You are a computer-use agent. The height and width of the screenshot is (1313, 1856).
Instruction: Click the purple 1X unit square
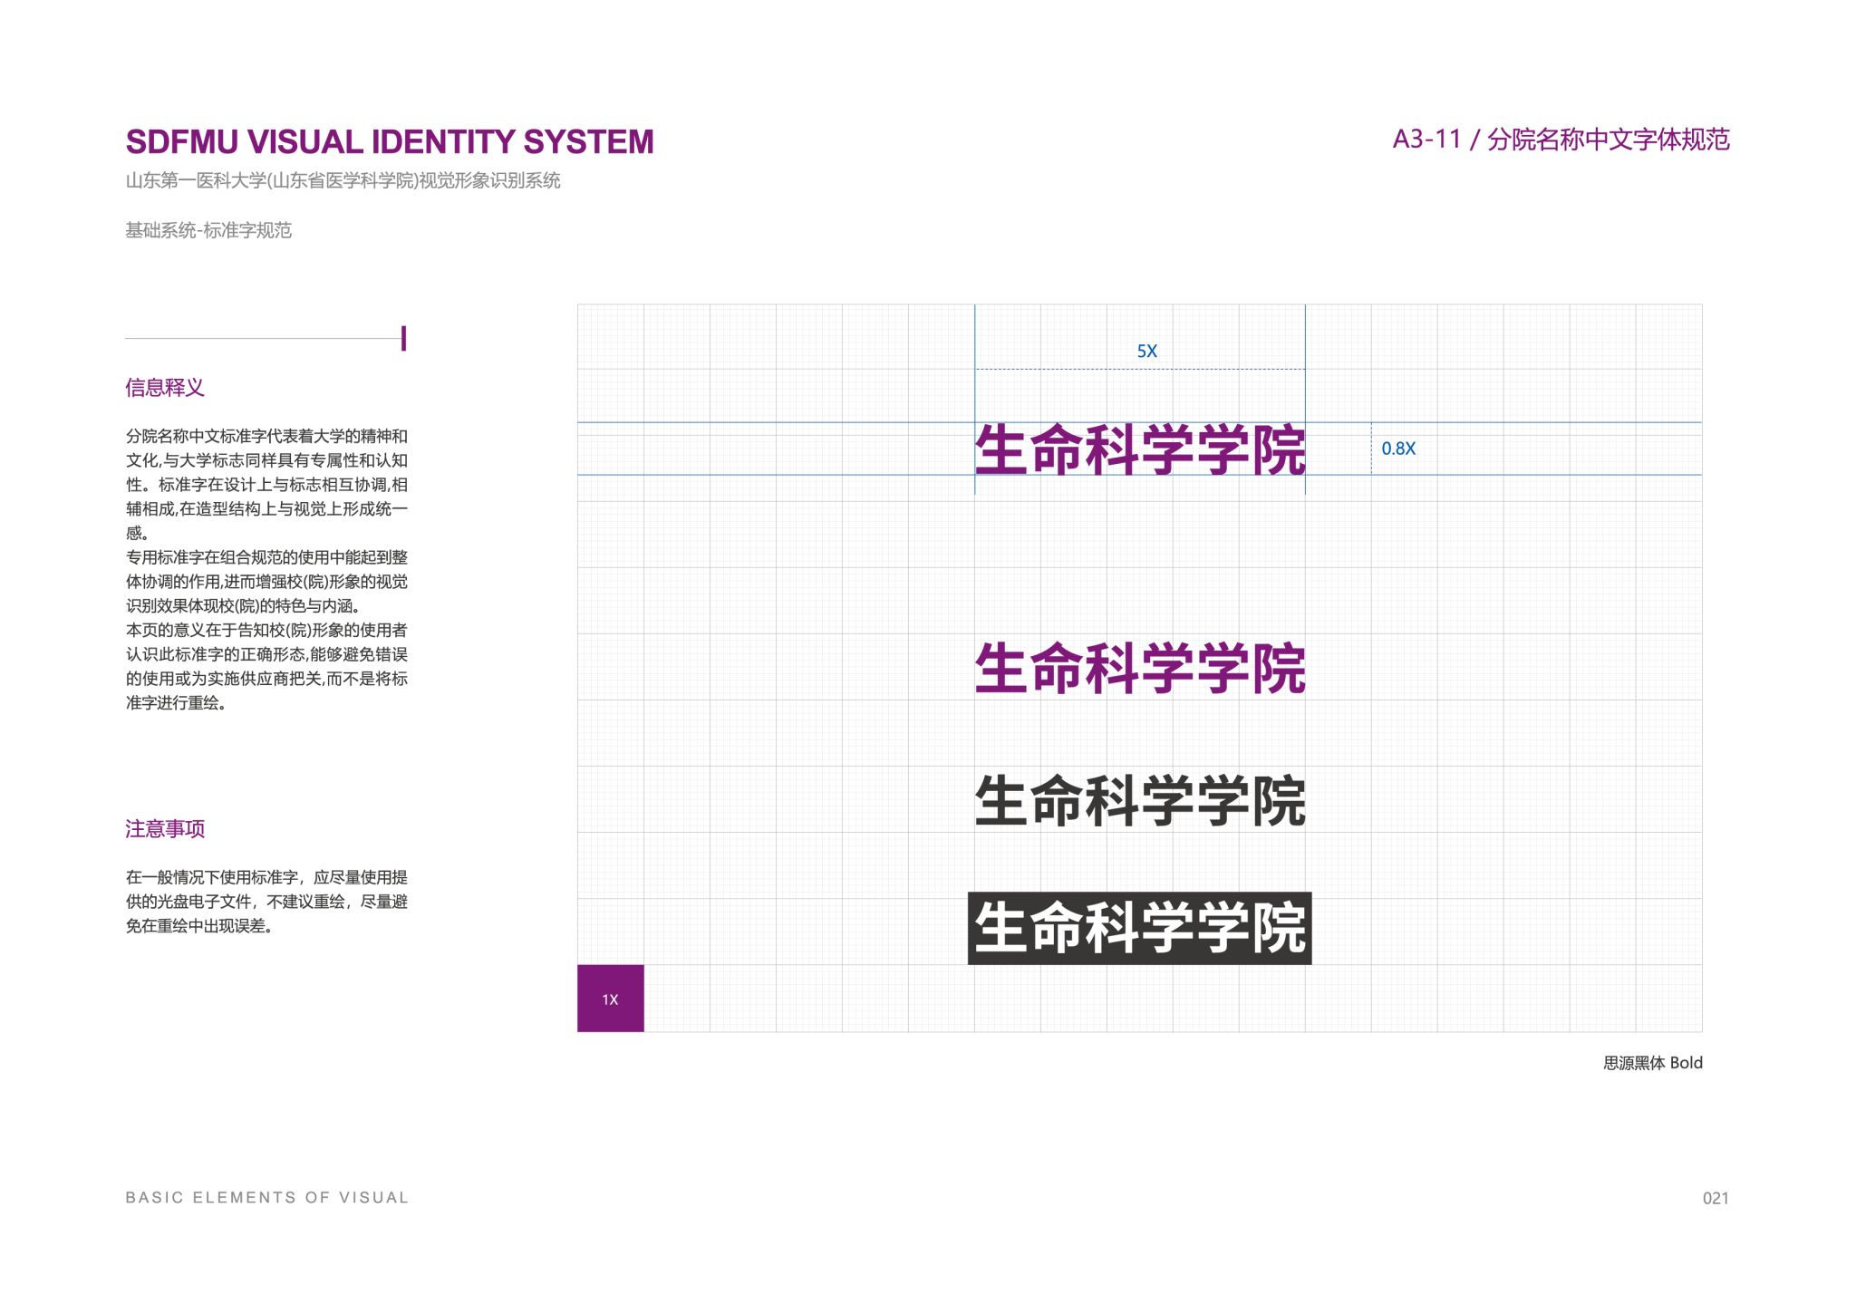coord(610,999)
